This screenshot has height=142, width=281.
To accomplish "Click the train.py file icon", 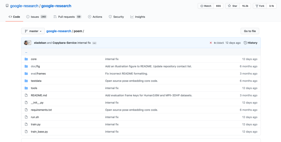I will [26, 124].
